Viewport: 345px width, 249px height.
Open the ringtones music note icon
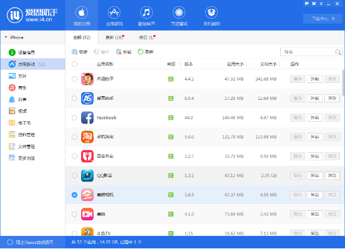click(147, 12)
